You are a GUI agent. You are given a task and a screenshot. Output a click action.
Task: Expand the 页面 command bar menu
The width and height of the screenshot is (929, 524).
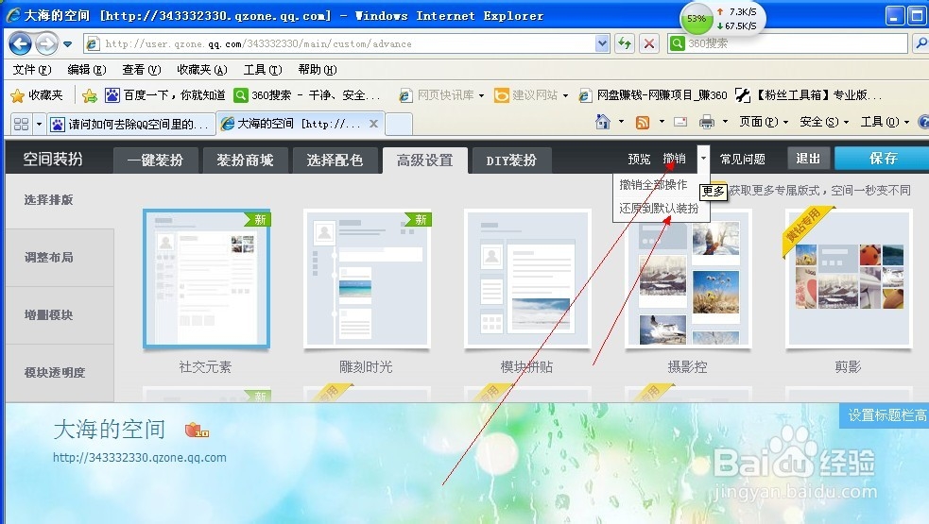763,122
